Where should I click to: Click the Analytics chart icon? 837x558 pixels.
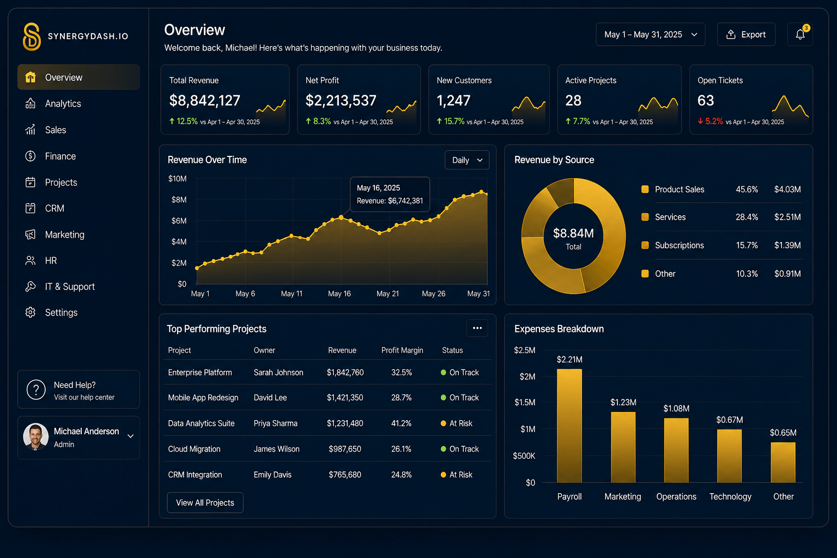31,104
